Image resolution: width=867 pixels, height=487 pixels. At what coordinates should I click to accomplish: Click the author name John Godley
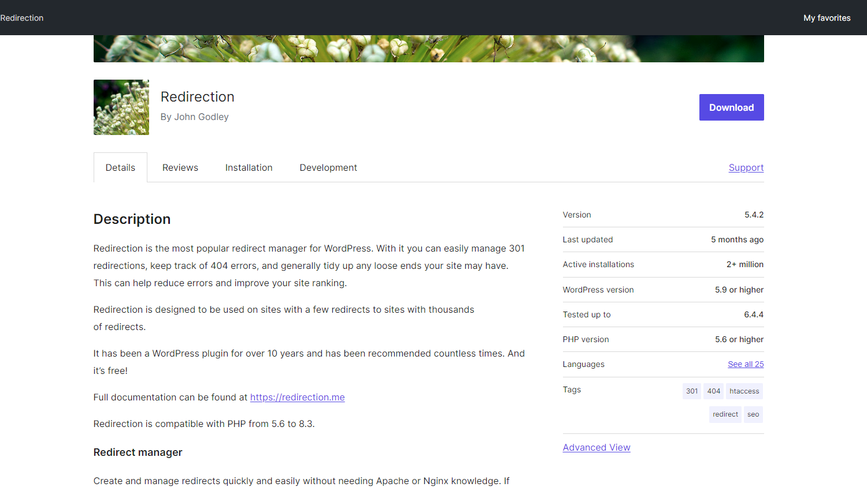pos(201,117)
